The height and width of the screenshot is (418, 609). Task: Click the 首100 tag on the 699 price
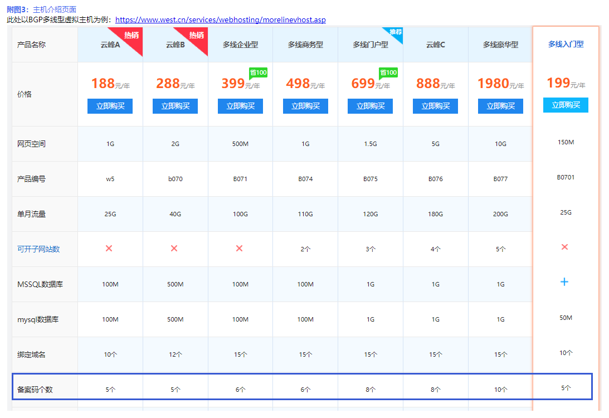(388, 72)
